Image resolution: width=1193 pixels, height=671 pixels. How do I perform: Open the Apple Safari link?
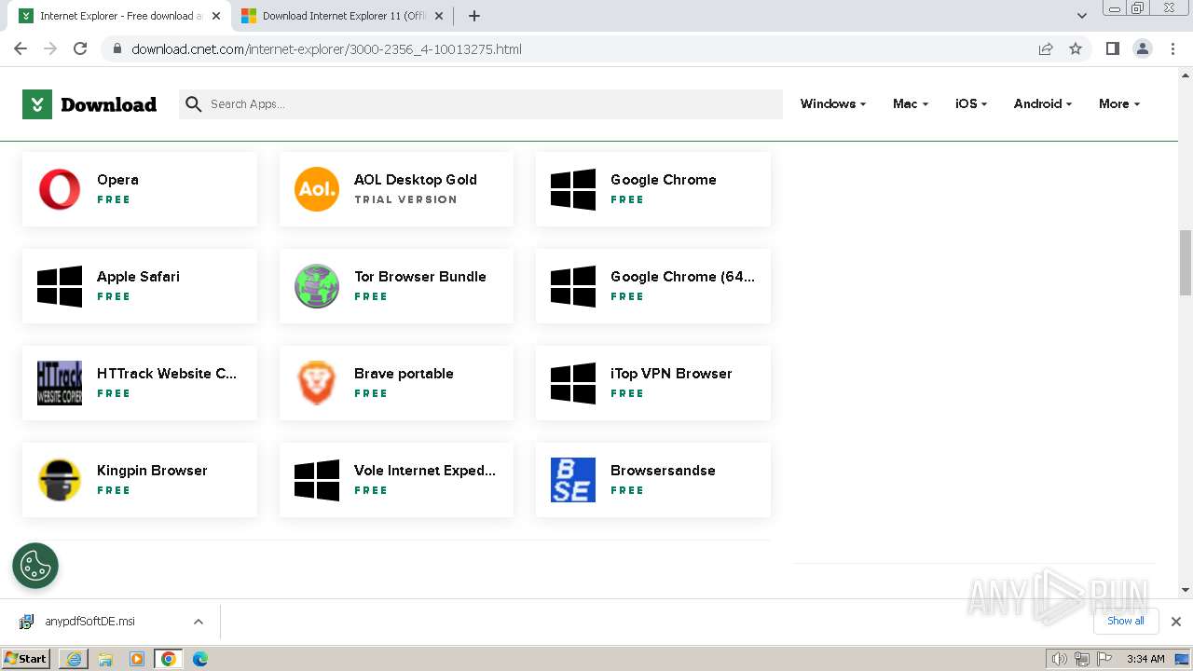point(138,277)
